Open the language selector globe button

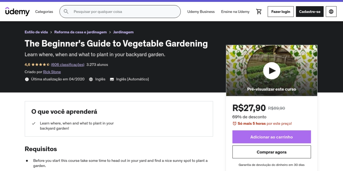[x=331, y=12]
